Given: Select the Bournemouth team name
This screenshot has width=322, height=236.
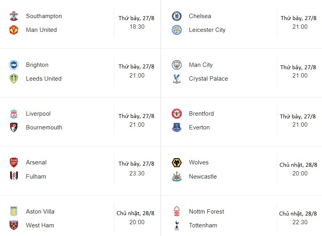Looking at the screenshot, I should pyautogui.click(x=44, y=127).
